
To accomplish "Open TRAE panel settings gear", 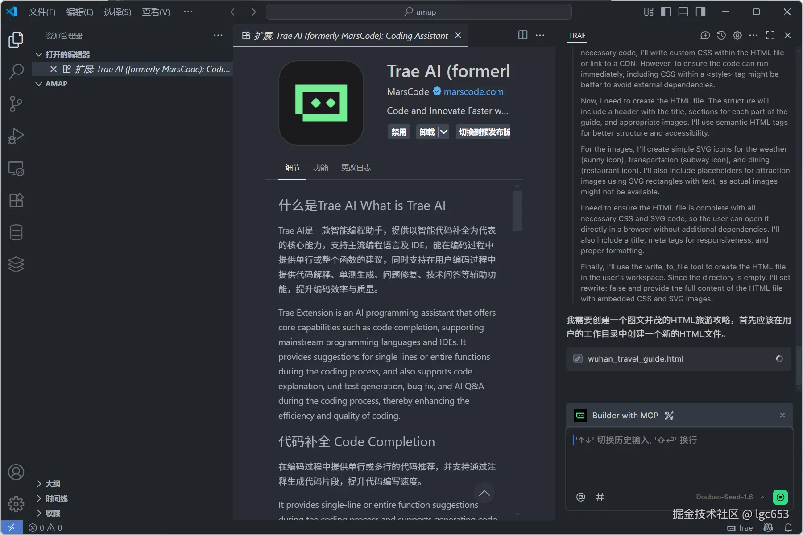I will [x=737, y=35].
